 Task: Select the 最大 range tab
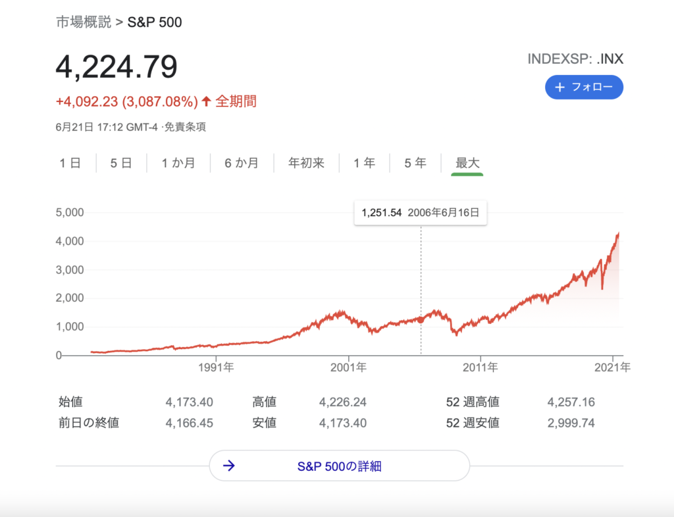pos(467,163)
